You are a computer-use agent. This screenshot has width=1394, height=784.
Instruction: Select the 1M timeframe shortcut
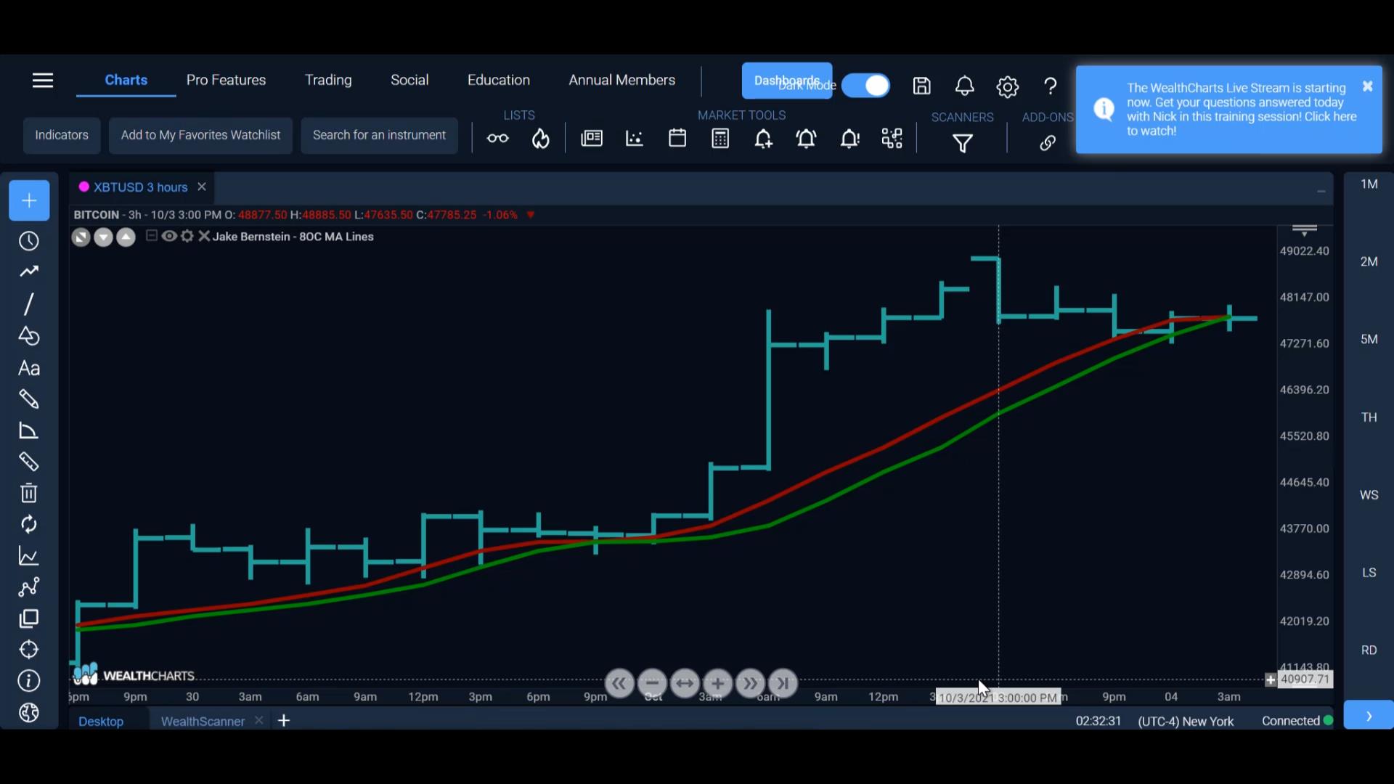(x=1369, y=184)
